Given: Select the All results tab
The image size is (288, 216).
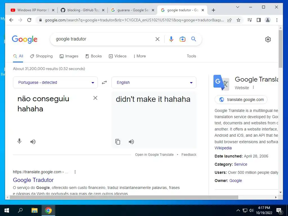Looking at the screenshot, I should [x=18, y=56].
